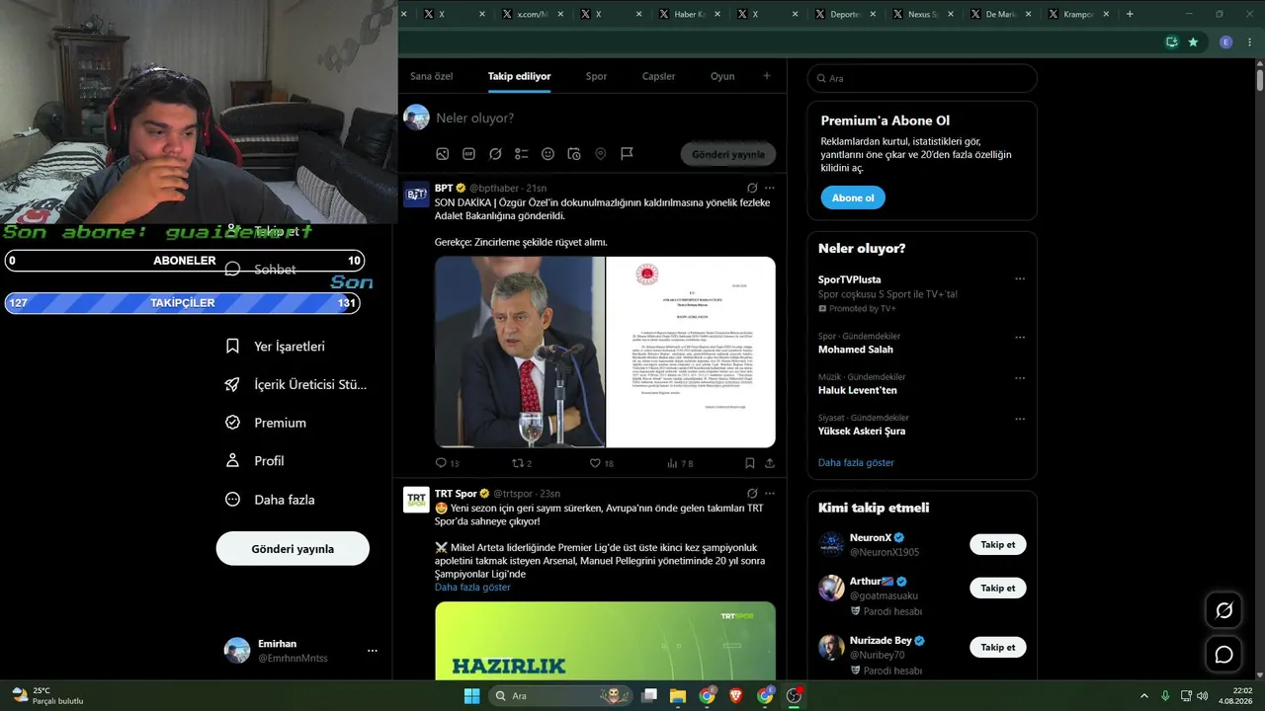Viewport: 1265px width, 711px height.
Task: View analytics of the BPT post
Action: 680,463
